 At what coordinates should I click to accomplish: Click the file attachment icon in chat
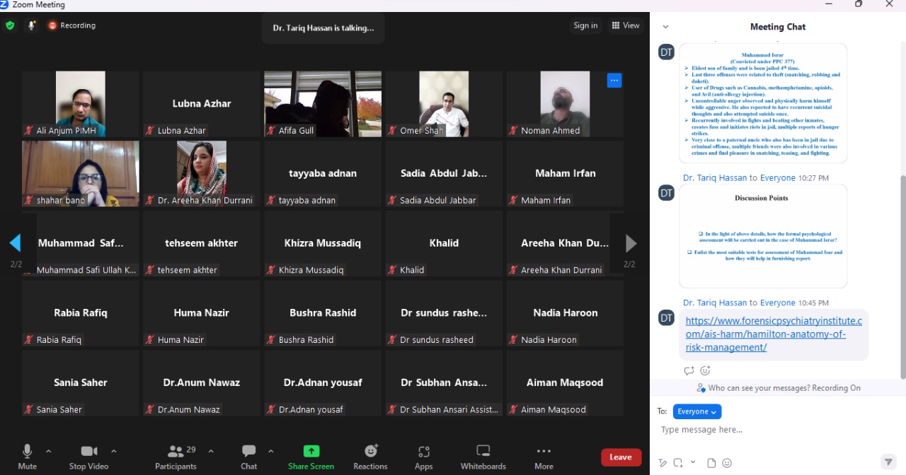click(x=711, y=463)
